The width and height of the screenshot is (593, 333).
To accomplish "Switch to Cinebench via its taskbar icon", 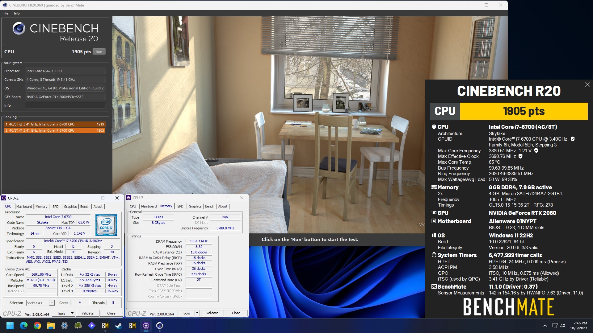I will coord(160,326).
